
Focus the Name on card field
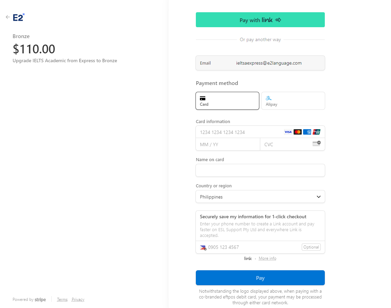click(x=260, y=170)
